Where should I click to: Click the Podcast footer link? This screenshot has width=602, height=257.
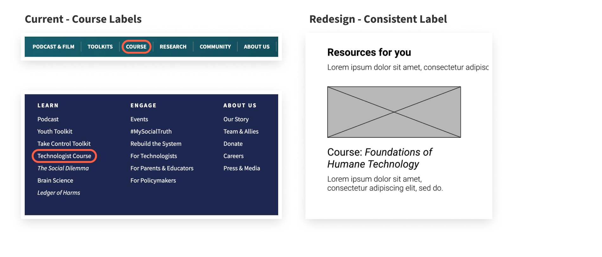click(x=48, y=119)
